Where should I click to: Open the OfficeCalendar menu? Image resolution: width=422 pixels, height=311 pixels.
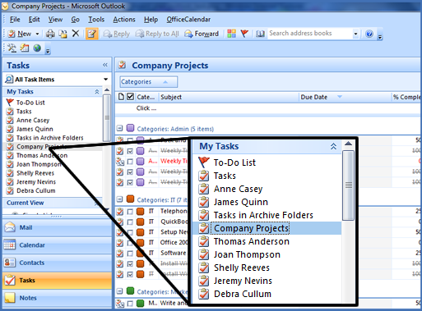pyautogui.click(x=188, y=20)
